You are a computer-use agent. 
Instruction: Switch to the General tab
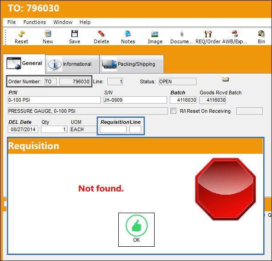pyautogui.click(x=24, y=64)
